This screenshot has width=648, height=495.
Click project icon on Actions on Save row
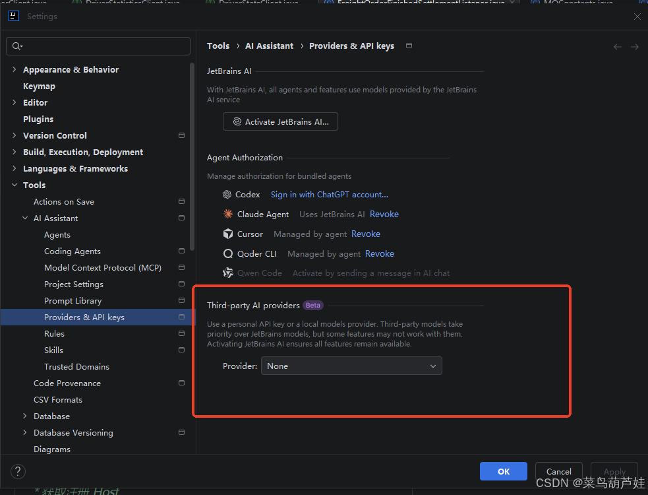click(x=181, y=201)
